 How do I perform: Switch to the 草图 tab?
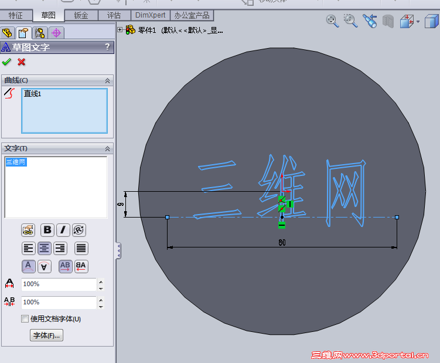(x=49, y=15)
